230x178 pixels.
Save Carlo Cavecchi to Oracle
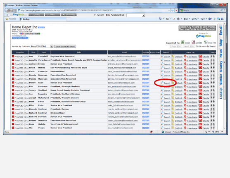tap(204, 71)
